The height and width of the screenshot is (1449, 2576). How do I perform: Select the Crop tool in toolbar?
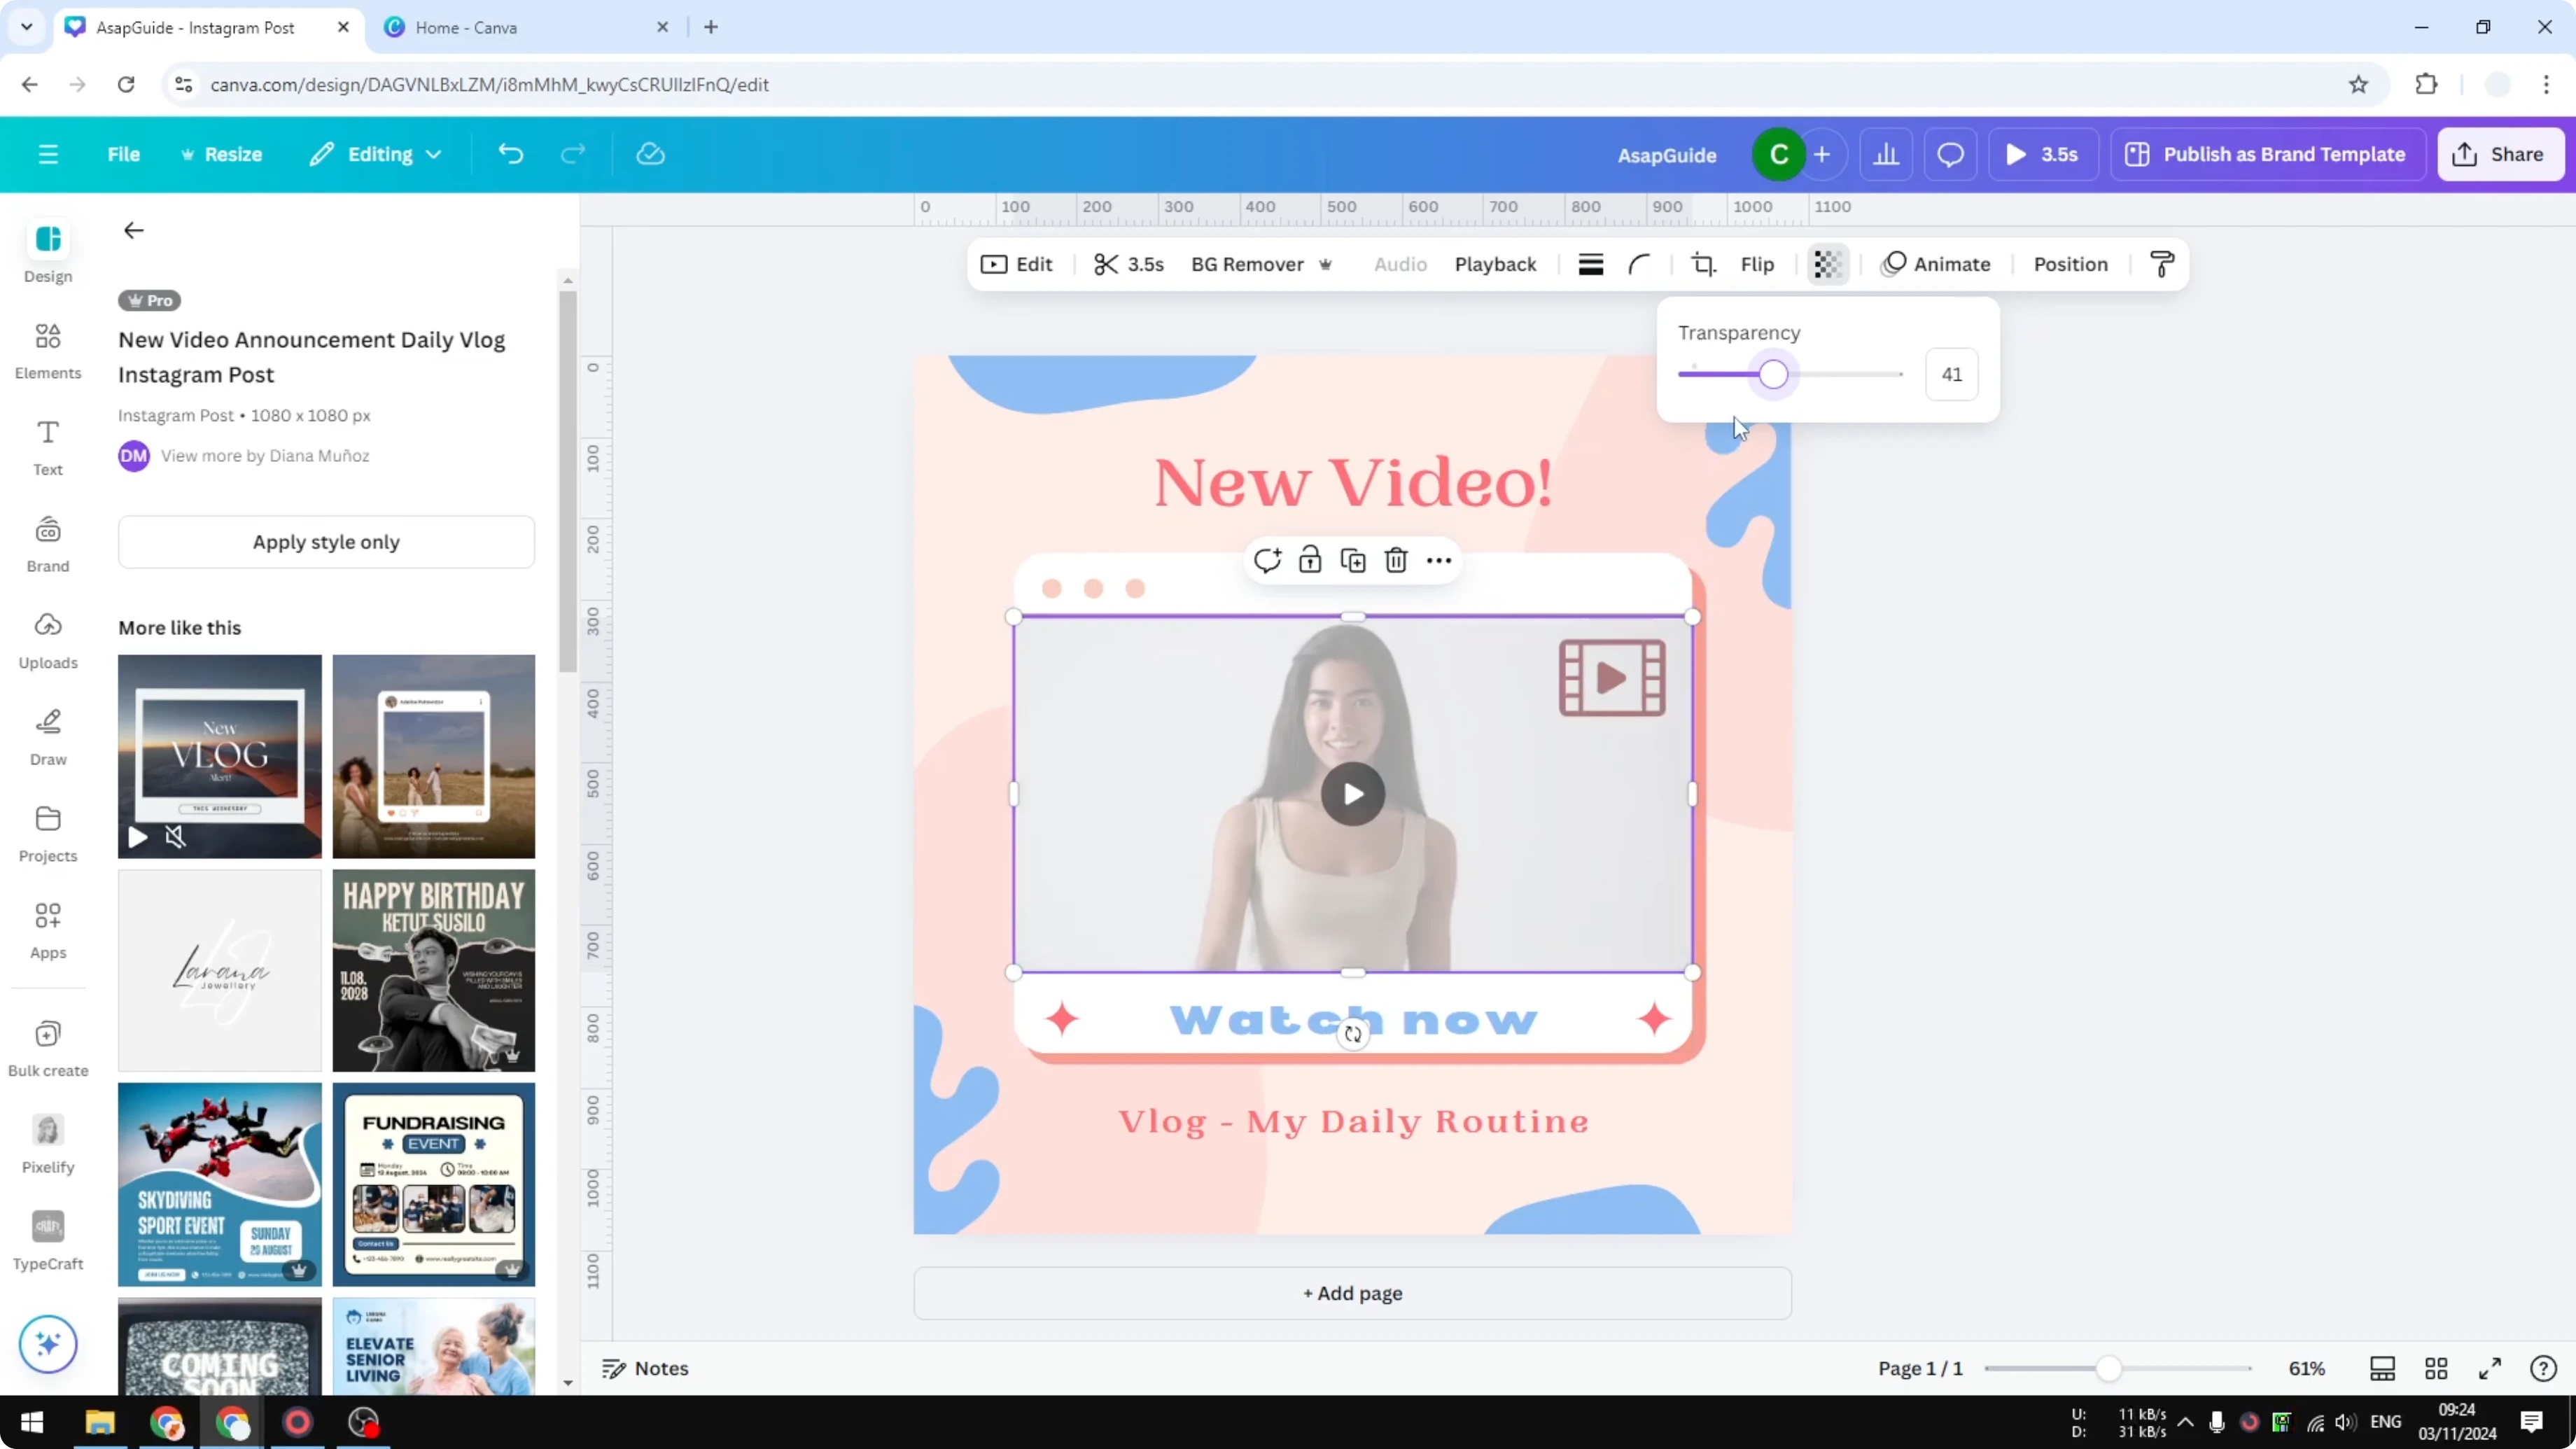(1703, 264)
